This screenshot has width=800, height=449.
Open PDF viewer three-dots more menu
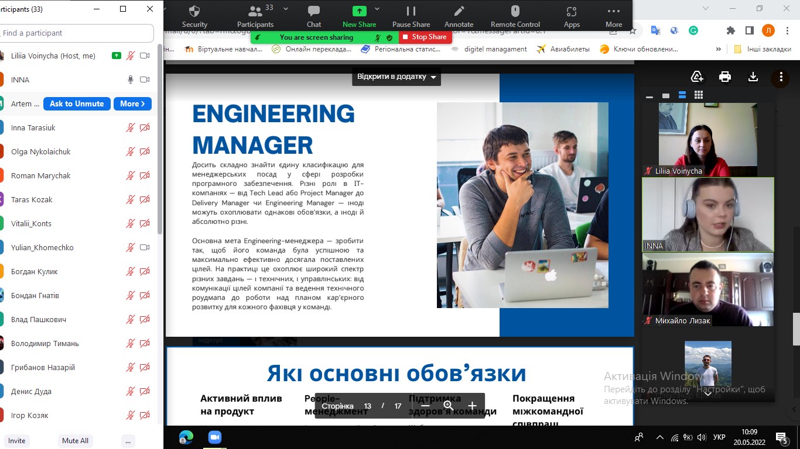[x=781, y=77]
